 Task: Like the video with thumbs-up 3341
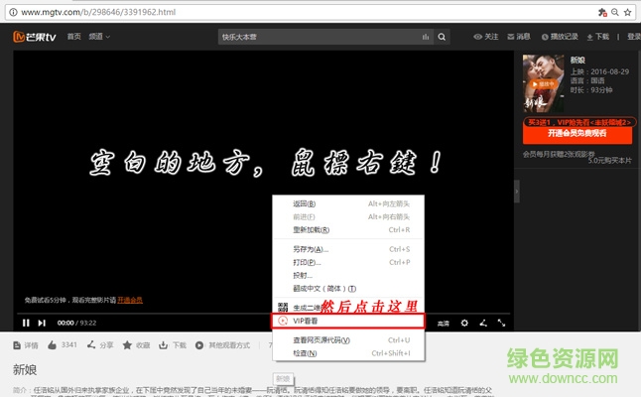click(63, 345)
